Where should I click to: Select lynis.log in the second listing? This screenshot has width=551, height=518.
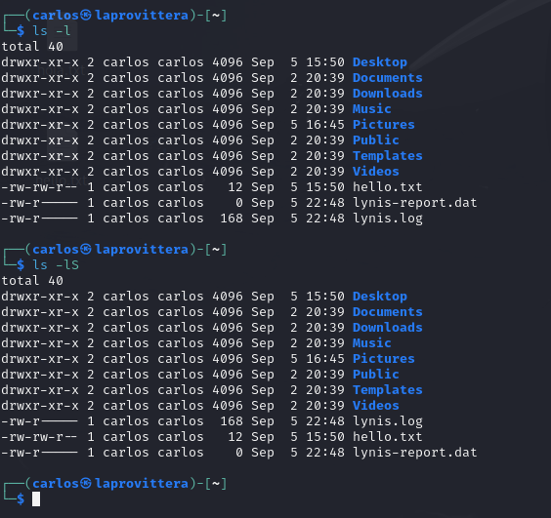point(388,421)
